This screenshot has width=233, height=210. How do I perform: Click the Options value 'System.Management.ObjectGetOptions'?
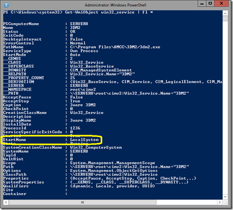click(x=114, y=171)
